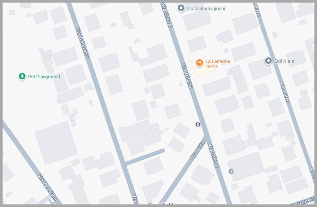Click the Italiana cuisine subtitle under La Lanterna
This screenshot has height=207, width=317.
click(x=211, y=66)
